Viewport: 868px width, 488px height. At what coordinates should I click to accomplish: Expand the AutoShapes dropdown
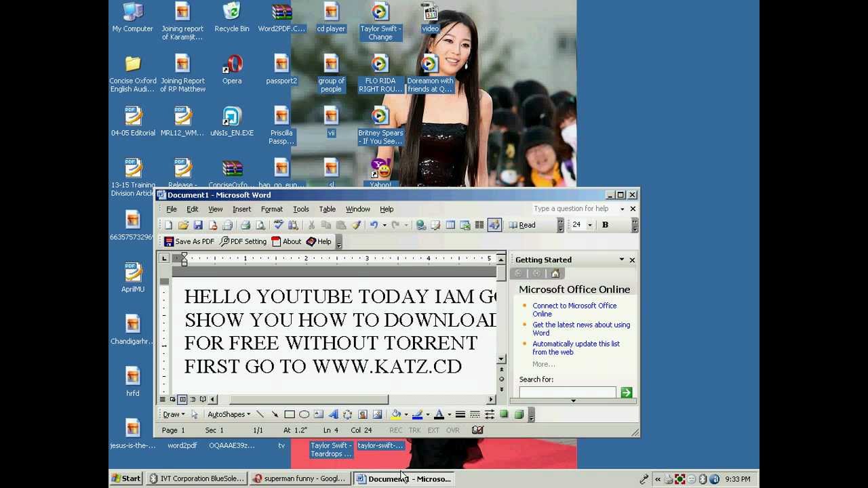tap(229, 414)
